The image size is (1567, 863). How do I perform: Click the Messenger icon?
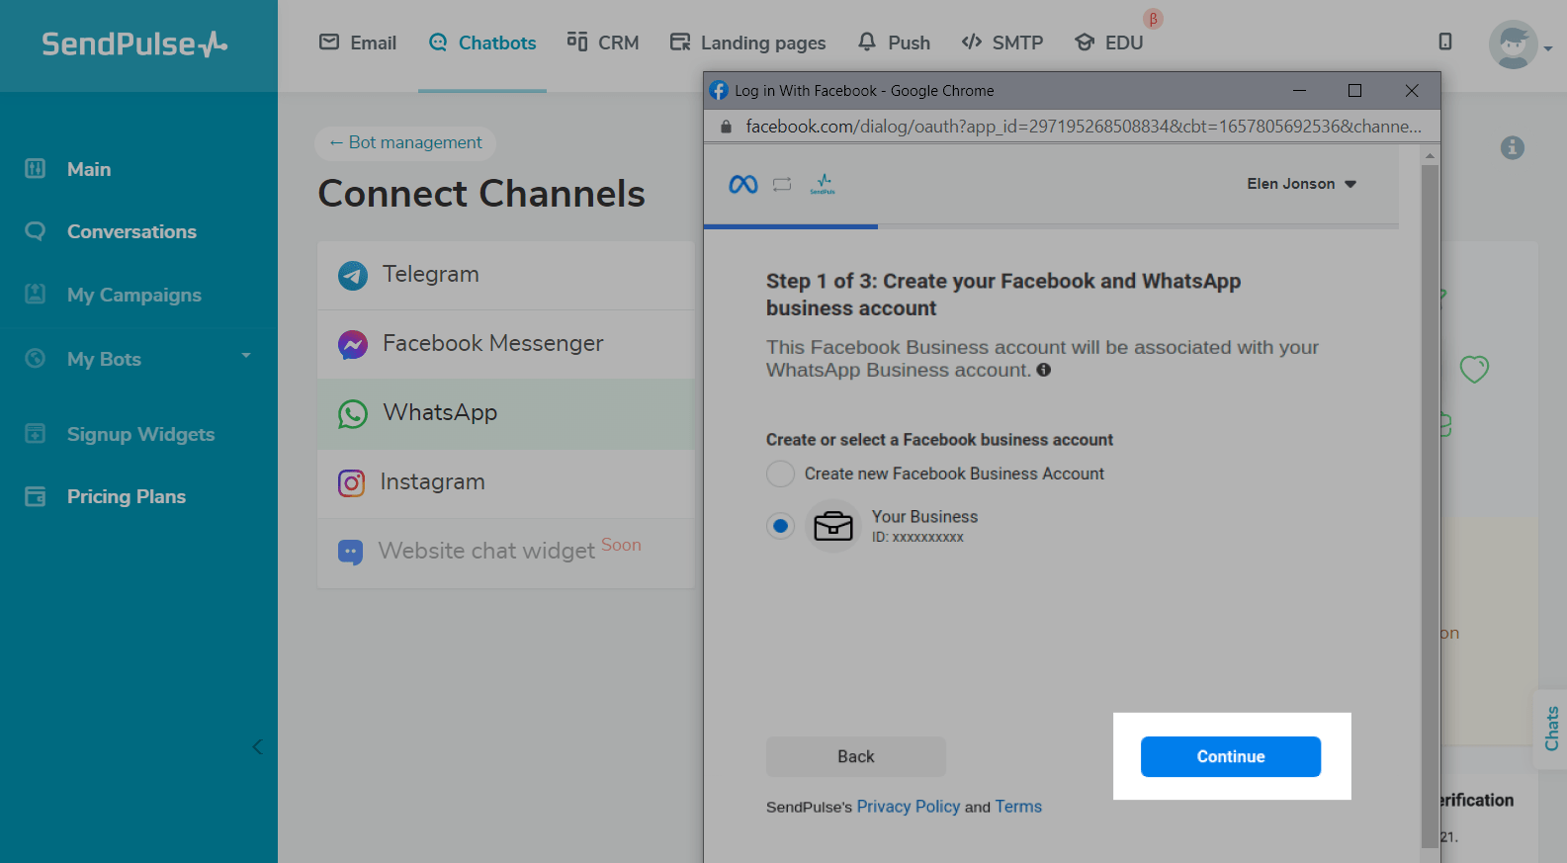(353, 344)
